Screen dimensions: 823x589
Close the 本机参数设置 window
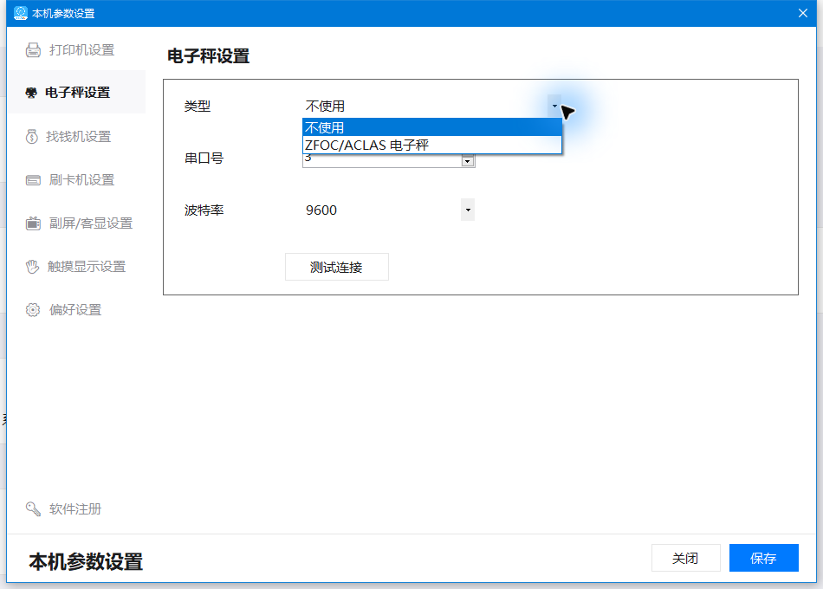click(x=802, y=13)
